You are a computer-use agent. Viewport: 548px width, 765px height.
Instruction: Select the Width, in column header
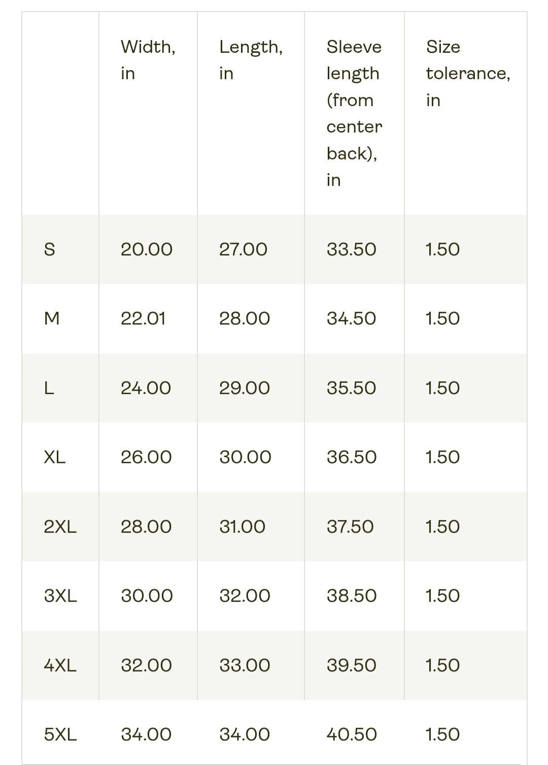point(148,60)
